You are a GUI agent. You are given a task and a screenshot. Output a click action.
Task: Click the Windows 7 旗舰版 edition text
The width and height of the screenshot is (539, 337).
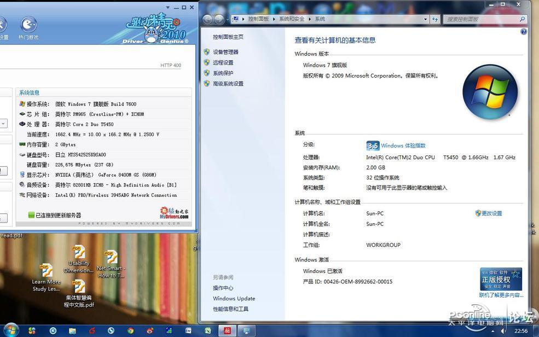coord(325,65)
